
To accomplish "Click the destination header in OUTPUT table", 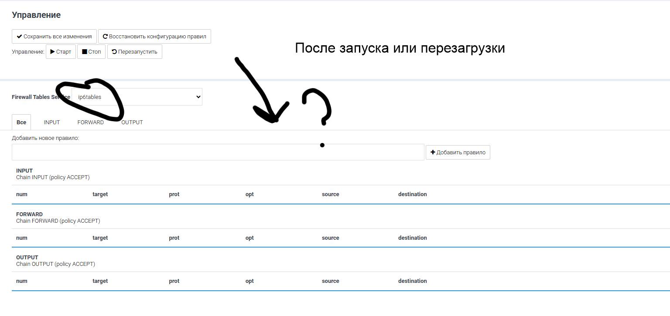I will (412, 281).
